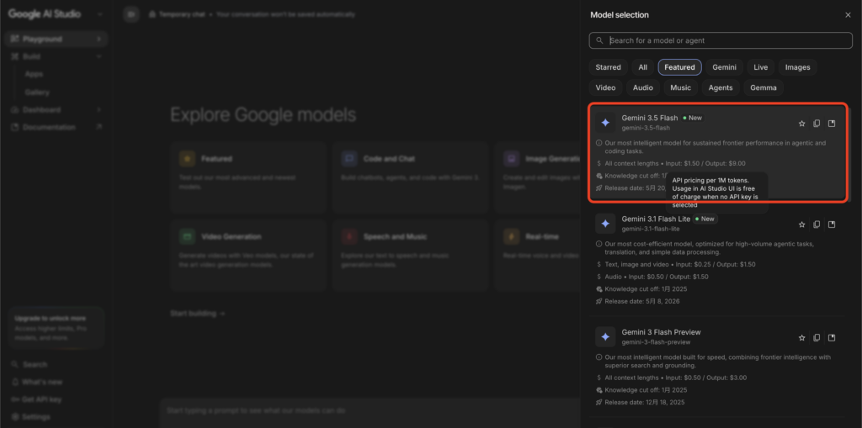Collapse the Build sidebar section
The height and width of the screenshot is (428, 862).
99,56
